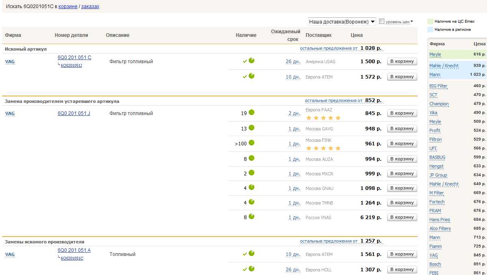Add Европа ATEM 1 572 р. offer to cart
The image size is (487, 275).
[402, 77]
